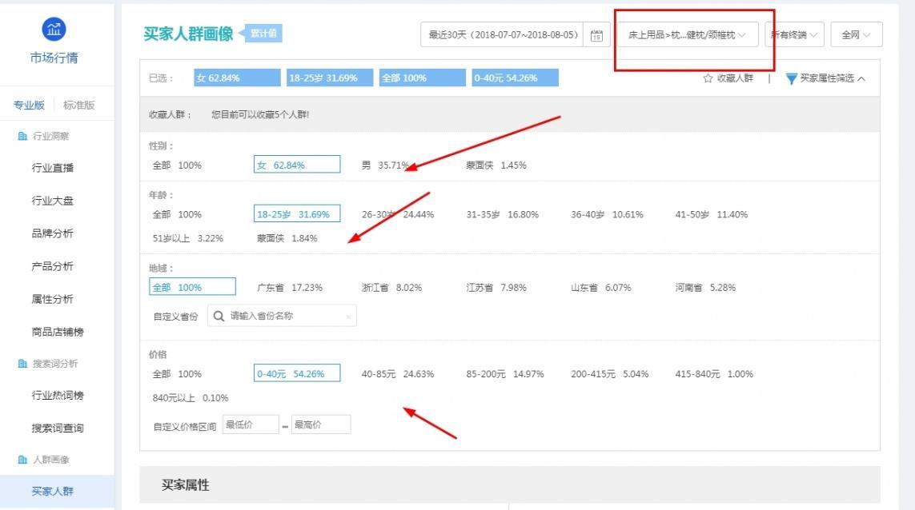
Task: Select region 全部 100% option
Action: coord(193,287)
